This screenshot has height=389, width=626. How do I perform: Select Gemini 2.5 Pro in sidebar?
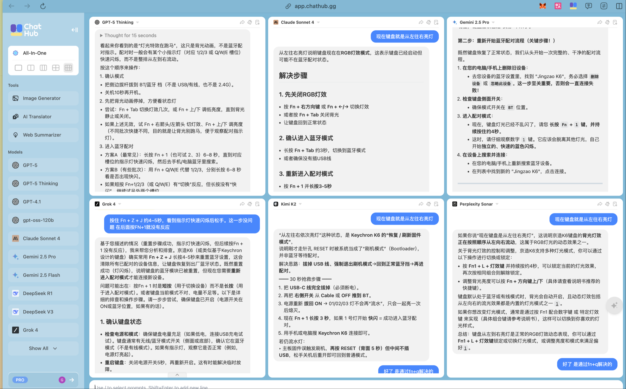[x=43, y=257]
